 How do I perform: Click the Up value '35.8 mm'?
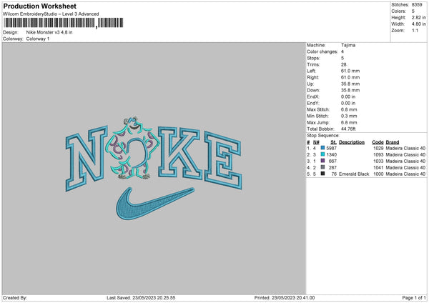pos(350,84)
